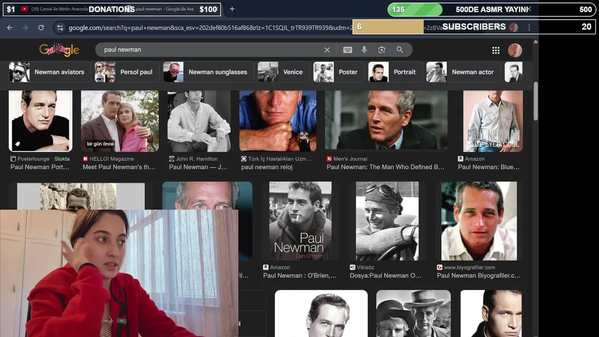Select the Newman actor filter chip
The image size is (599, 337).
[x=463, y=72]
